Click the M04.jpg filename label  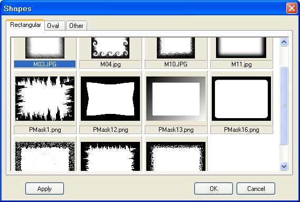coord(110,64)
